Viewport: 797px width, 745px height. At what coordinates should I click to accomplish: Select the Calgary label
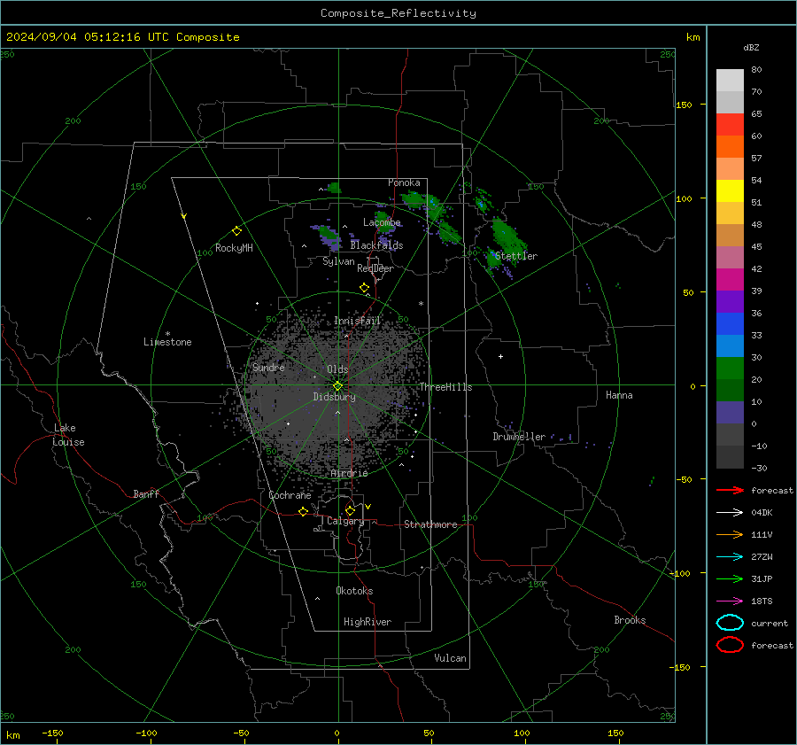[345, 521]
